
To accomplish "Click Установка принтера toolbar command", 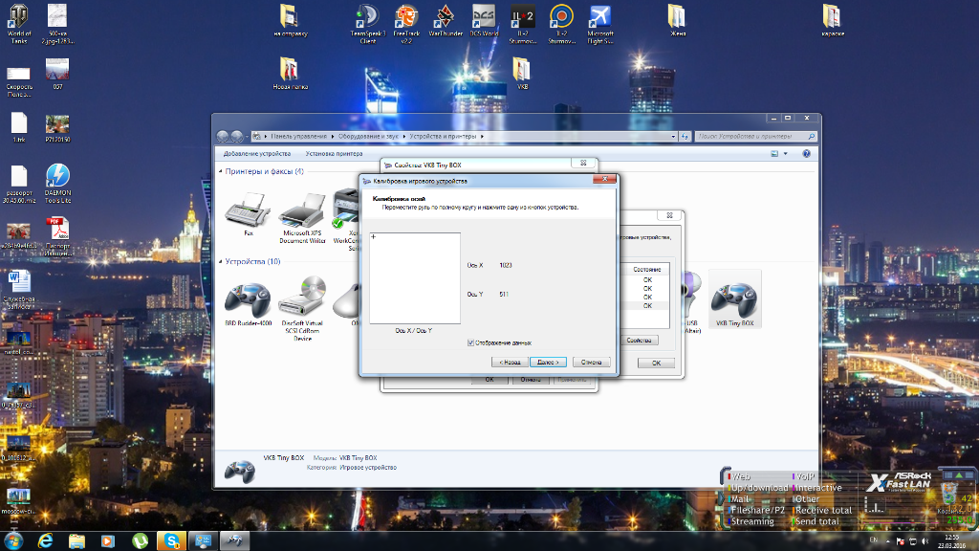I will coord(334,154).
